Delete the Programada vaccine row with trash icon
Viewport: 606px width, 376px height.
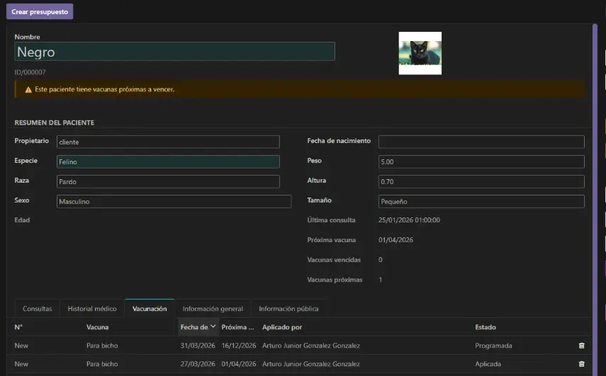[x=581, y=346]
